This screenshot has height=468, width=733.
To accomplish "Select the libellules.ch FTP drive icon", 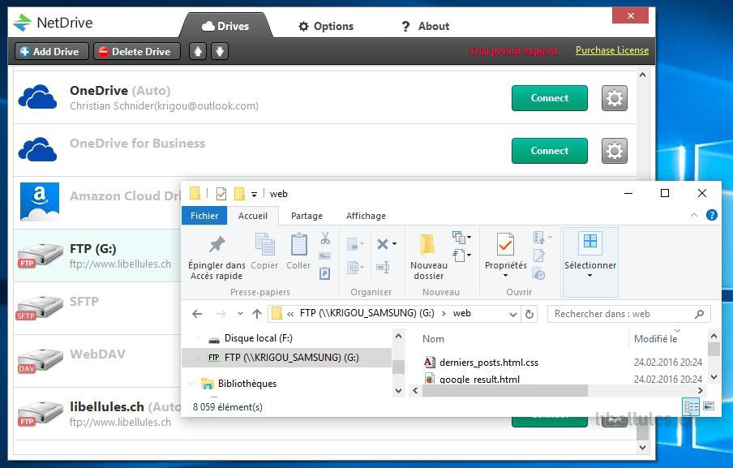I will point(40,414).
